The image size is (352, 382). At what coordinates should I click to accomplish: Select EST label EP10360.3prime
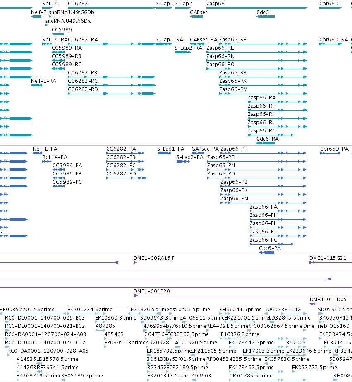pyautogui.click(x=116, y=318)
